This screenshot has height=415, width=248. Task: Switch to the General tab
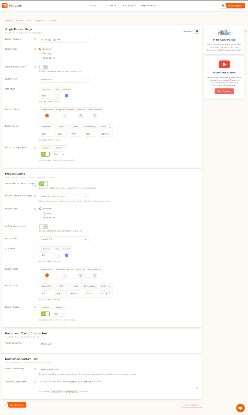tap(8, 21)
